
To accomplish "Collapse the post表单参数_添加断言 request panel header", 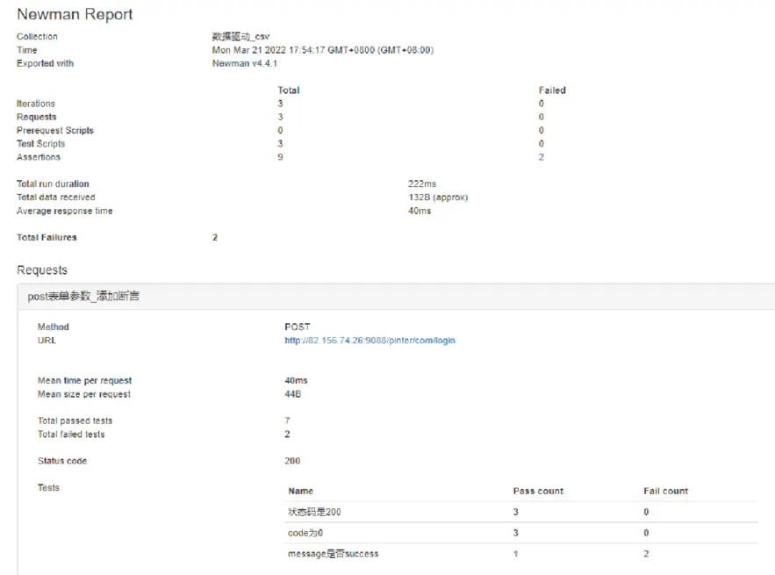I will click(83, 297).
